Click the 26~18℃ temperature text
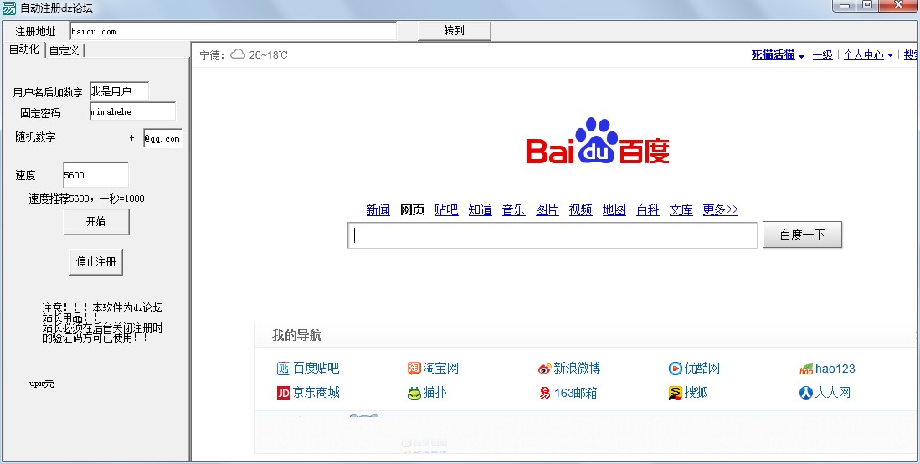This screenshot has width=920, height=464. (x=268, y=55)
